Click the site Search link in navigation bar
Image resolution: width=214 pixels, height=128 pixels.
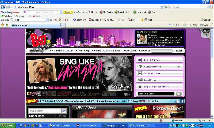point(179,51)
